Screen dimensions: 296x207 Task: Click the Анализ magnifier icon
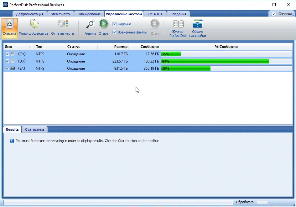[x=91, y=24]
